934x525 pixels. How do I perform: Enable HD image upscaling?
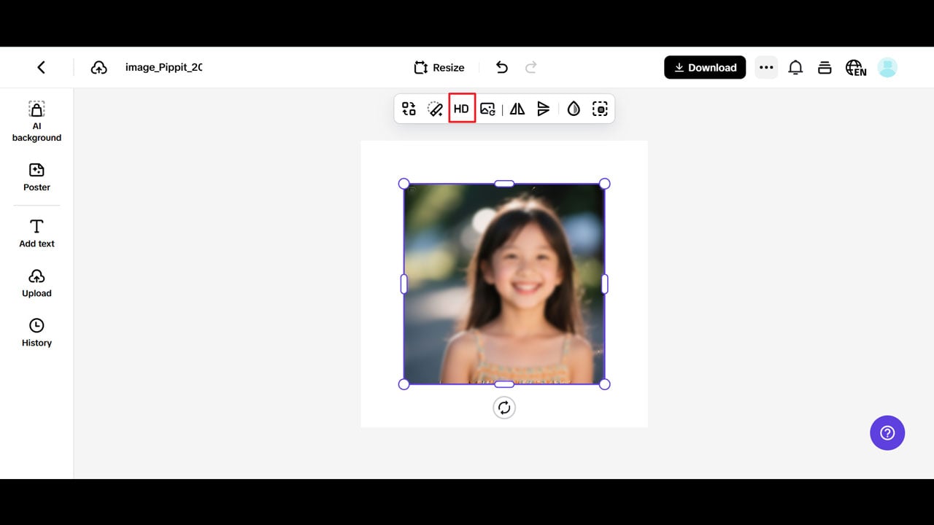[461, 108]
